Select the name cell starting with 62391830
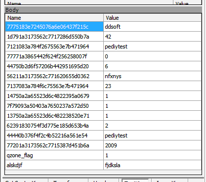The height and width of the screenshot is (182, 206). pyautogui.click(x=54, y=126)
